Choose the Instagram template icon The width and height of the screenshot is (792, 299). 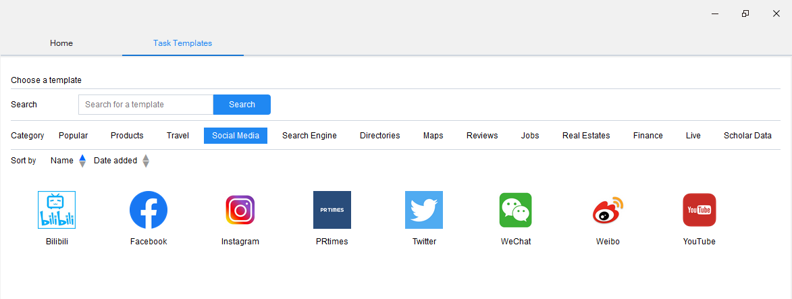click(240, 210)
